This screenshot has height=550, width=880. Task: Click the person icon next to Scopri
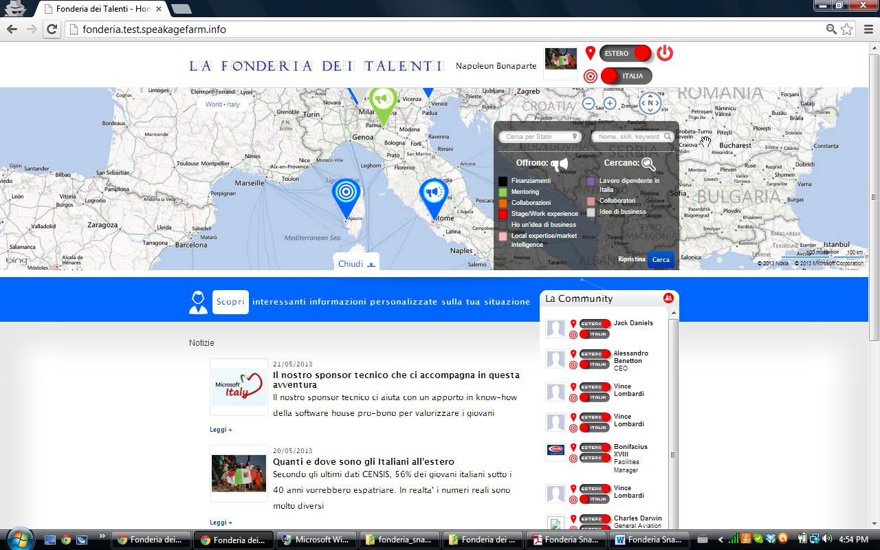198,302
